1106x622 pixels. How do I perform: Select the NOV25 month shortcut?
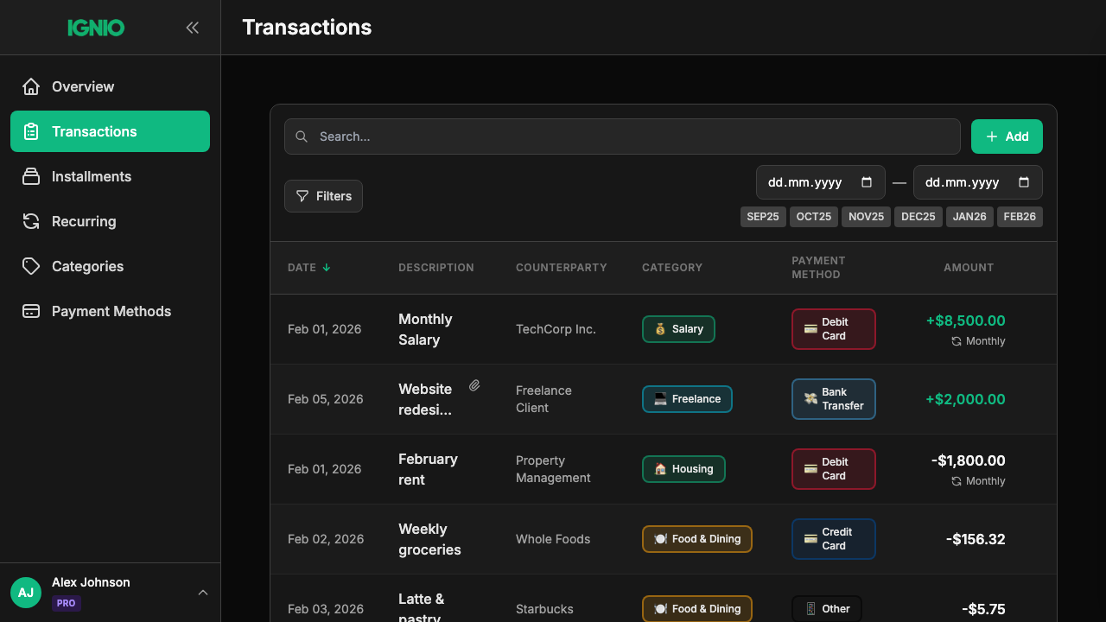(x=866, y=217)
